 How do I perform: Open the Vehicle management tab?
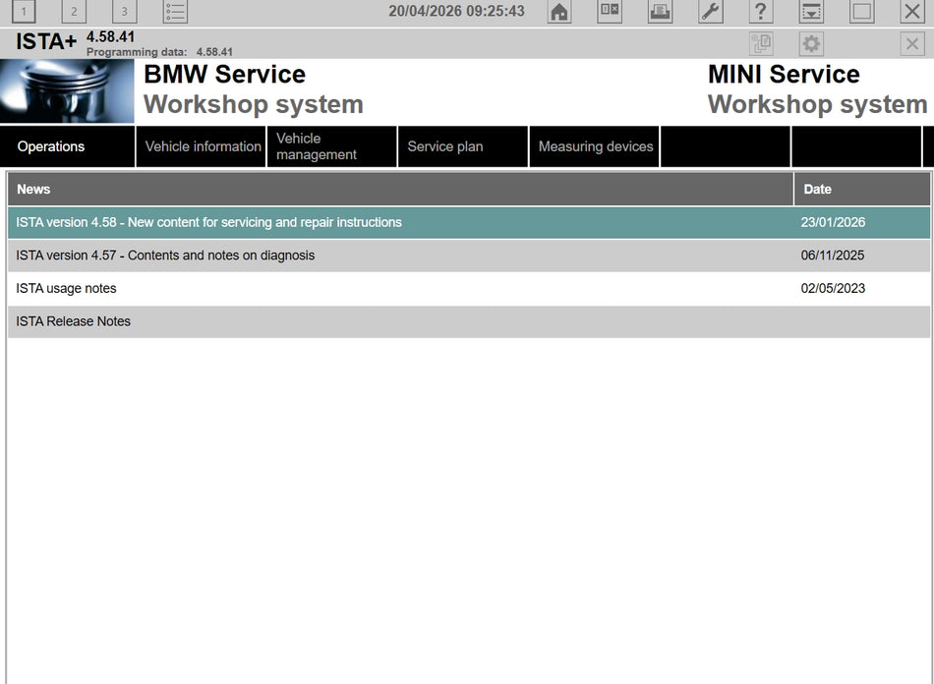point(332,146)
